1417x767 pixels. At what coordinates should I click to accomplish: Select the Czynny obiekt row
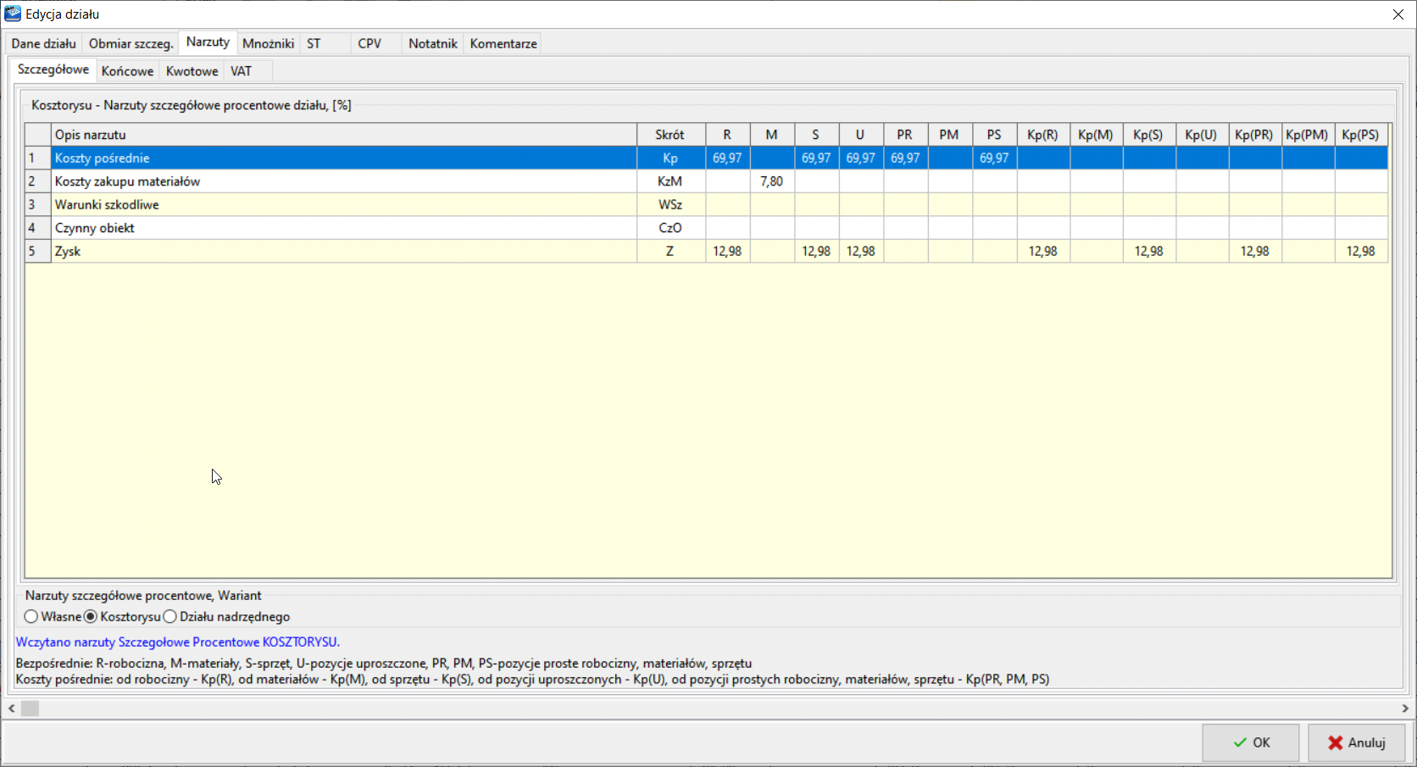click(x=707, y=228)
